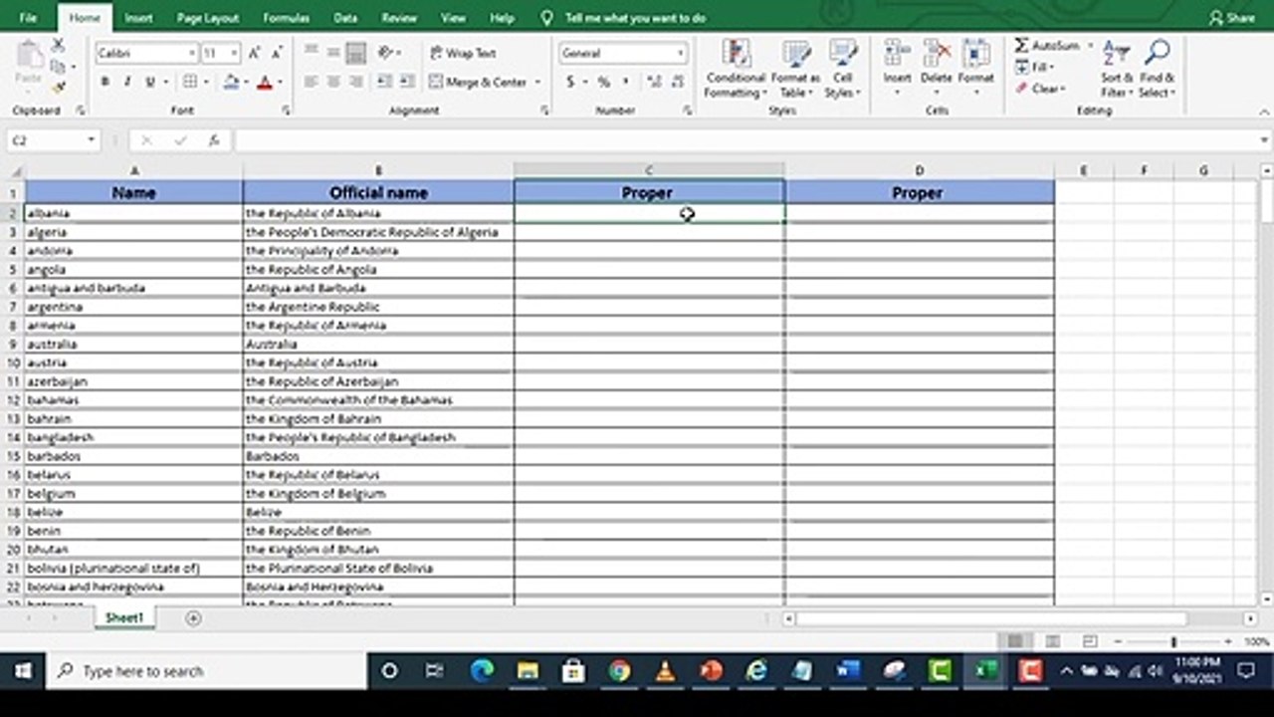
Task: Select Bottom Align icon
Action: click(356, 53)
